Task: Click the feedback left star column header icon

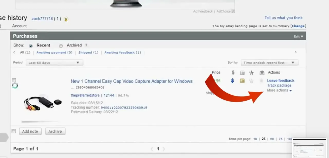Action: tap(251, 73)
